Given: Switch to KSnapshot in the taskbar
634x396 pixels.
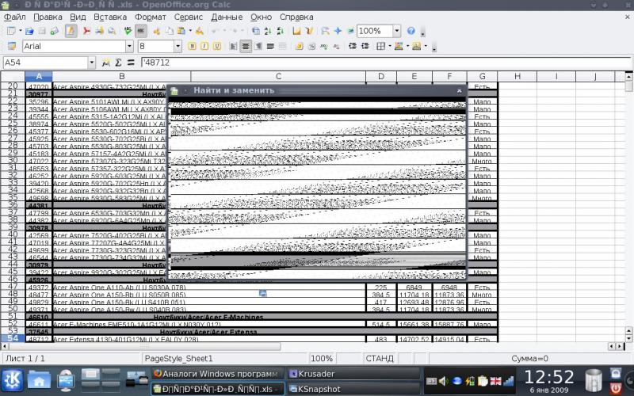Looking at the screenshot, I should (x=353, y=389).
